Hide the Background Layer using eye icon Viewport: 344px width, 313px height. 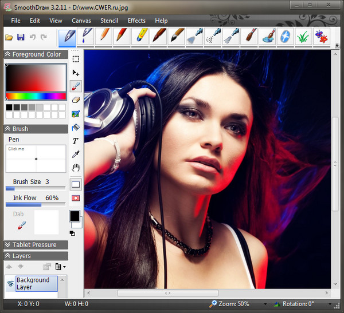click(10, 284)
